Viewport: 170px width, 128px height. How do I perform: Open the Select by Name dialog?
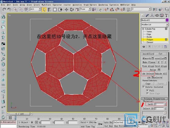pos(49,9)
